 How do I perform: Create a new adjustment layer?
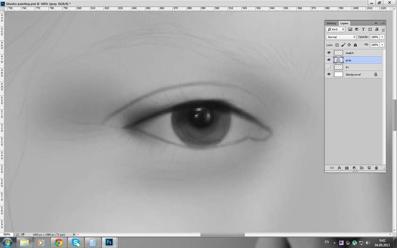point(354,168)
